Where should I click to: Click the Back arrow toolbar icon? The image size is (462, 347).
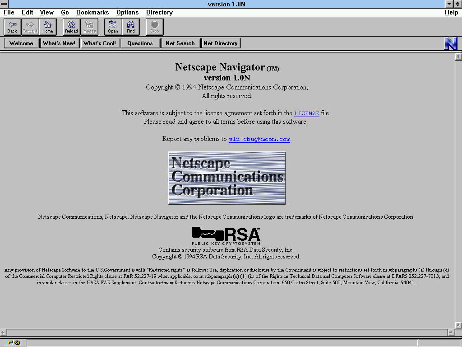tap(12, 27)
